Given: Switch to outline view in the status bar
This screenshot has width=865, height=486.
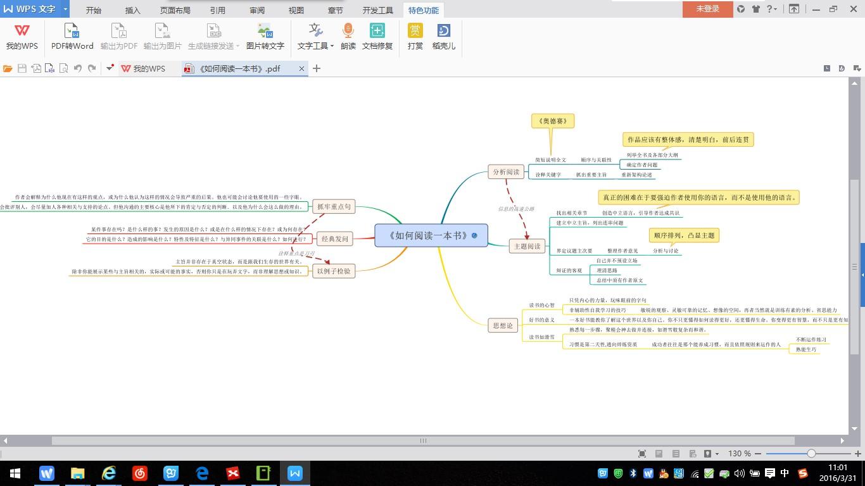Looking at the screenshot, I should [x=676, y=454].
